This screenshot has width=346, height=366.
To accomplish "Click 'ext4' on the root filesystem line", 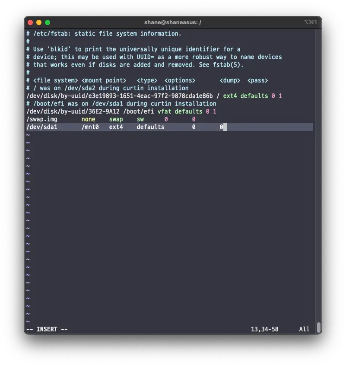I will pyautogui.click(x=230, y=96).
